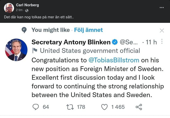The width and height of the screenshot is (170, 118).
Task: Click the blue verified checkmark badge
Action: [x=115, y=42]
